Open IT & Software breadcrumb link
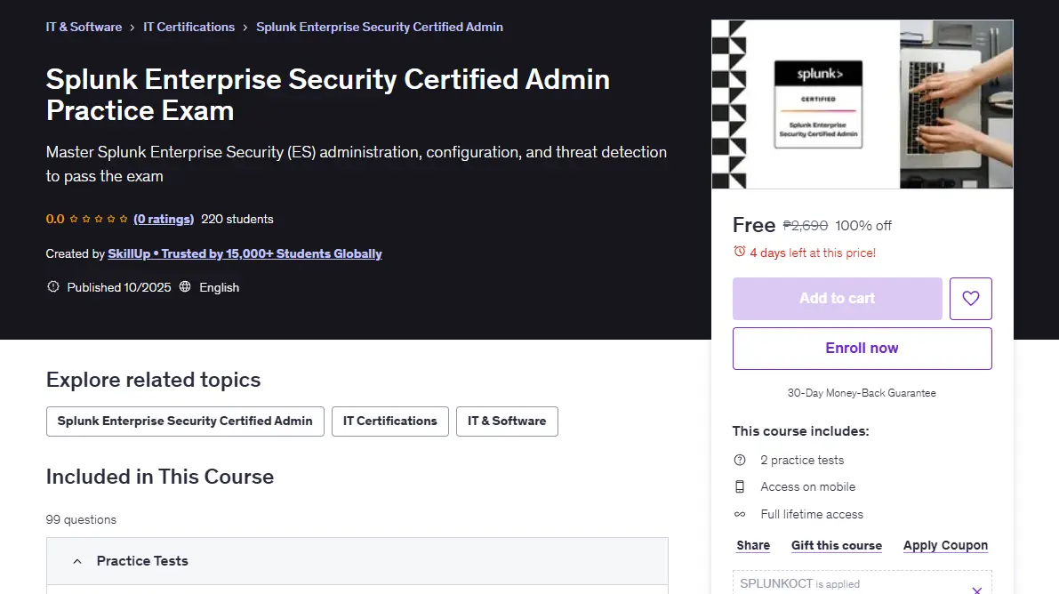Screen dimensions: 1059x594 pos(84,27)
